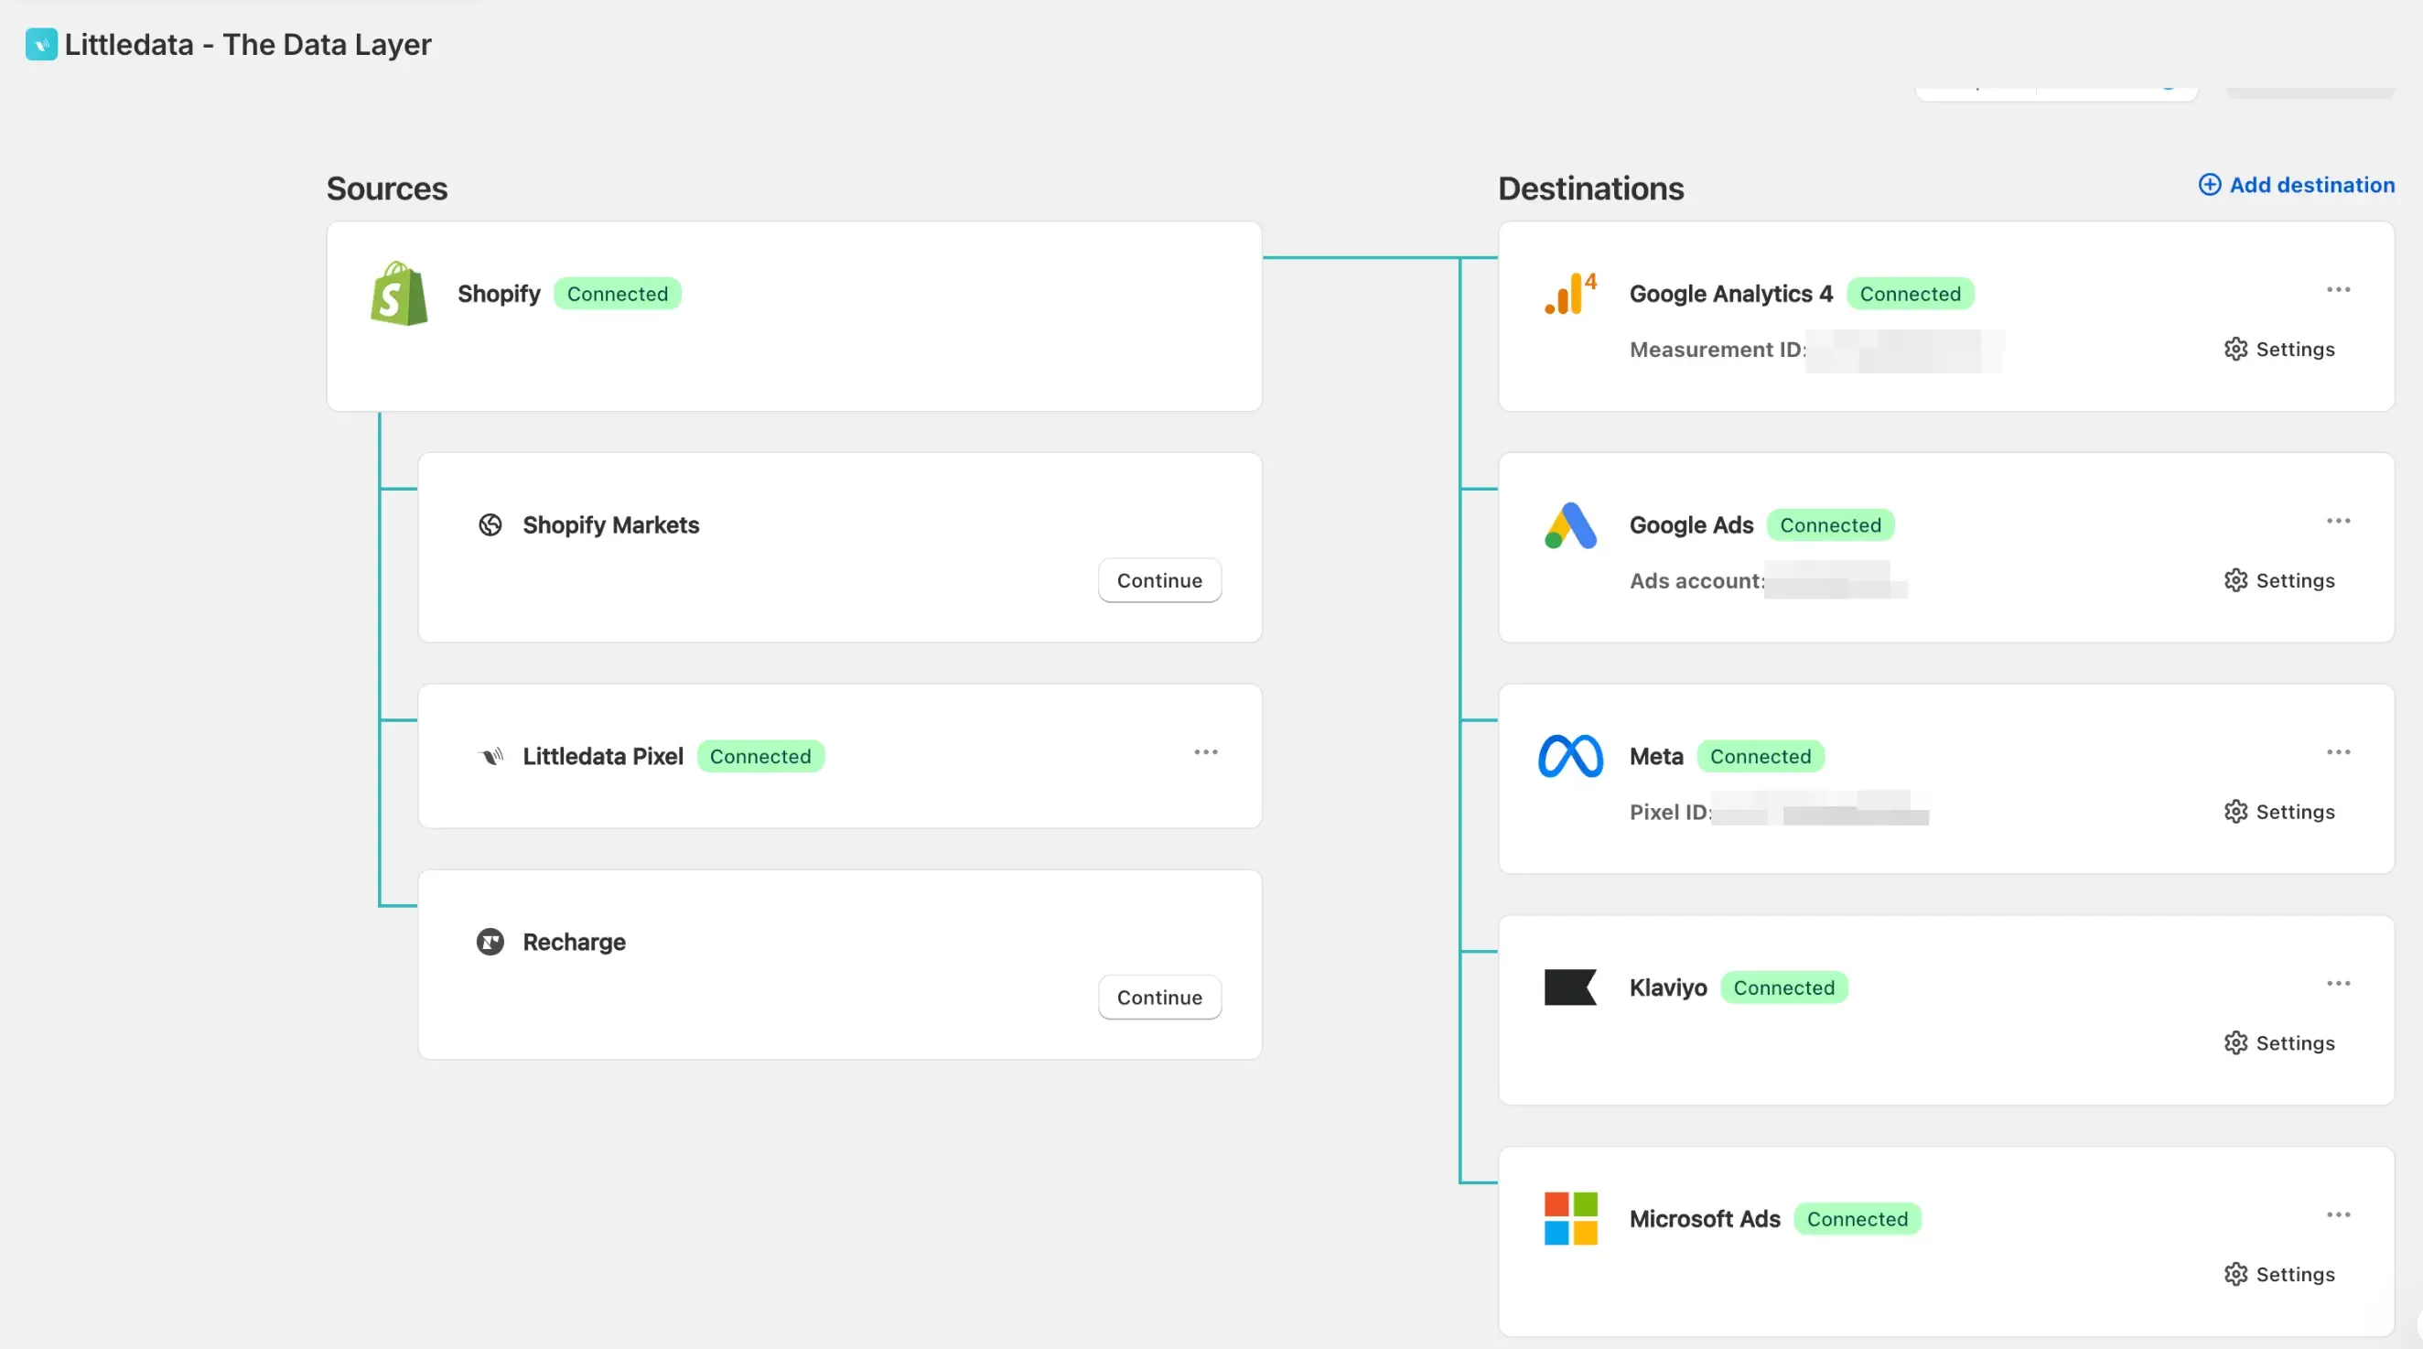This screenshot has width=2423, height=1349.
Task: Click the Shopify Connected status badge
Action: click(617, 294)
